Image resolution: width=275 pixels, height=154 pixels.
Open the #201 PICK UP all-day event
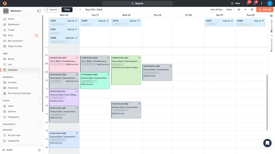[64, 31]
